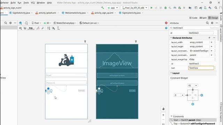The width and height of the screenshot is (223, 125).
Task: Set Default Margins 0dp button
Action: coord(31,28)
